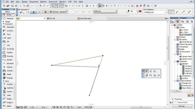Click the Move icon in pet palette
Viewport: 195px width, 109px height.
click(147, 71)
